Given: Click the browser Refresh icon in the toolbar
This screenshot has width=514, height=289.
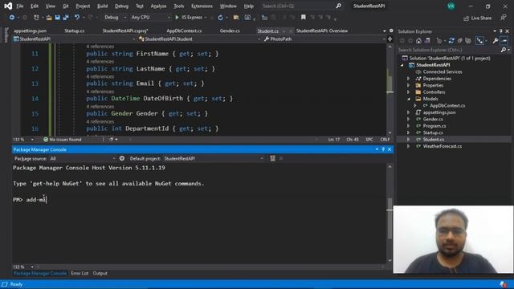Looking at the screenshot, I should (221, 18).
